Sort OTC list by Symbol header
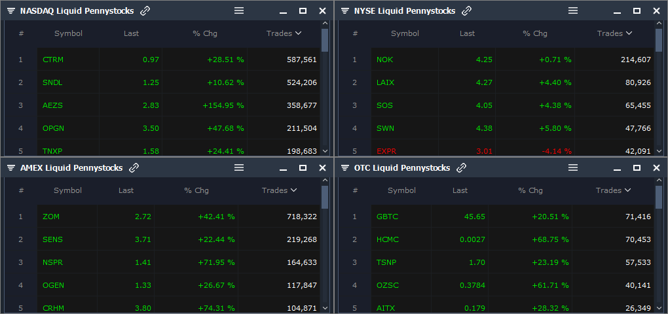The height and width of the screenshot is (314, 668). point(401,190)
